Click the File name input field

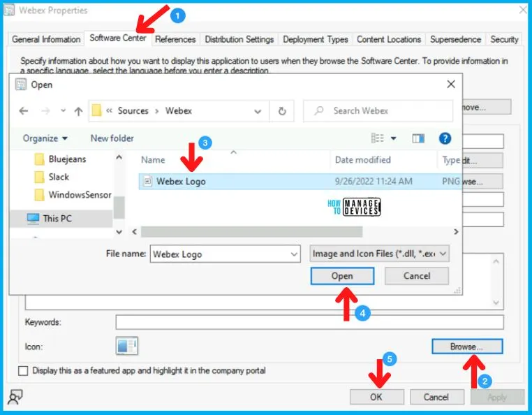click(x=226, y=254)
